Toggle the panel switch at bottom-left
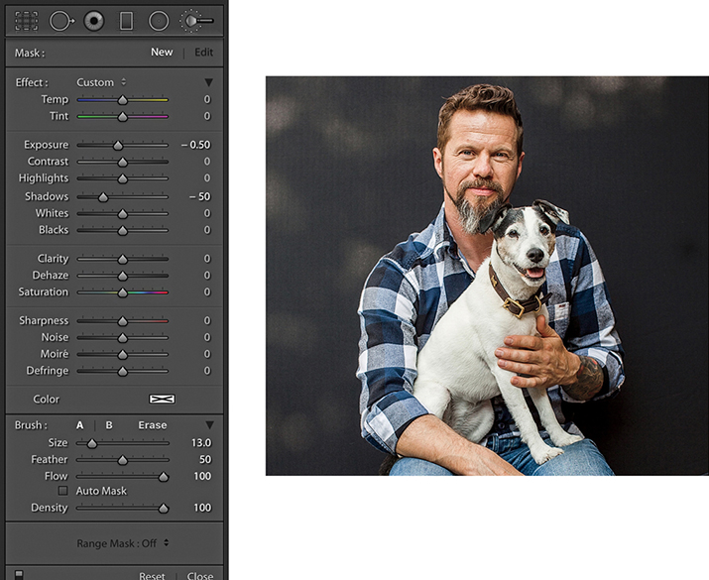This screenshot has width=709, height=580. [18, 573]
